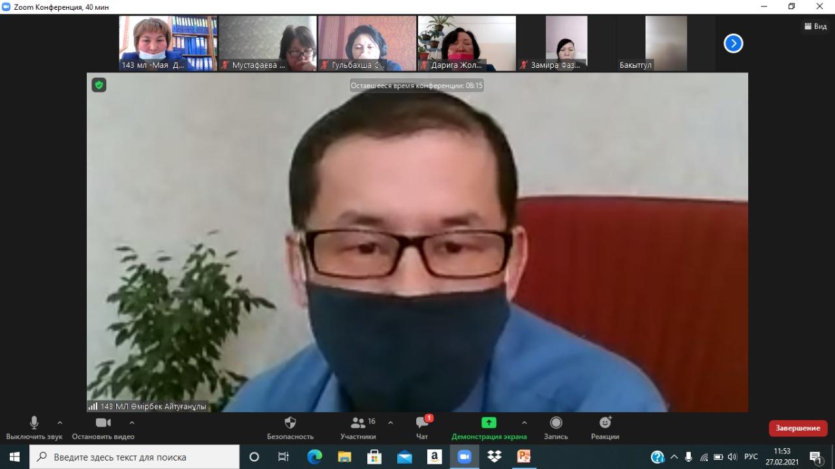
Task: Show next participants with blue arrow
Action: [x=733, y=43]
